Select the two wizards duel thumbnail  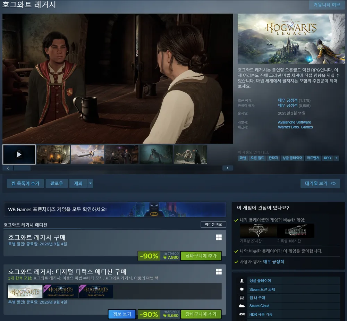[x=122, y=154]
